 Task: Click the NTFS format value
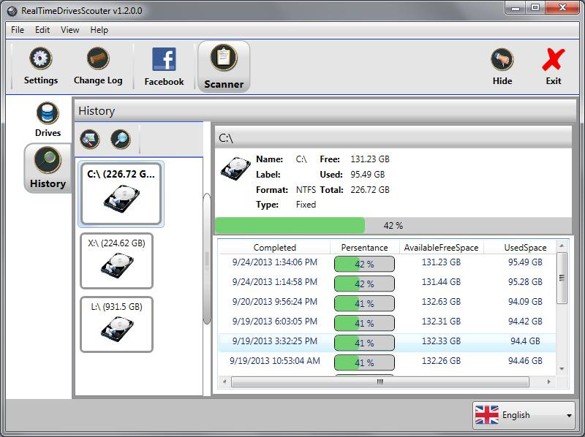point(306,190)
